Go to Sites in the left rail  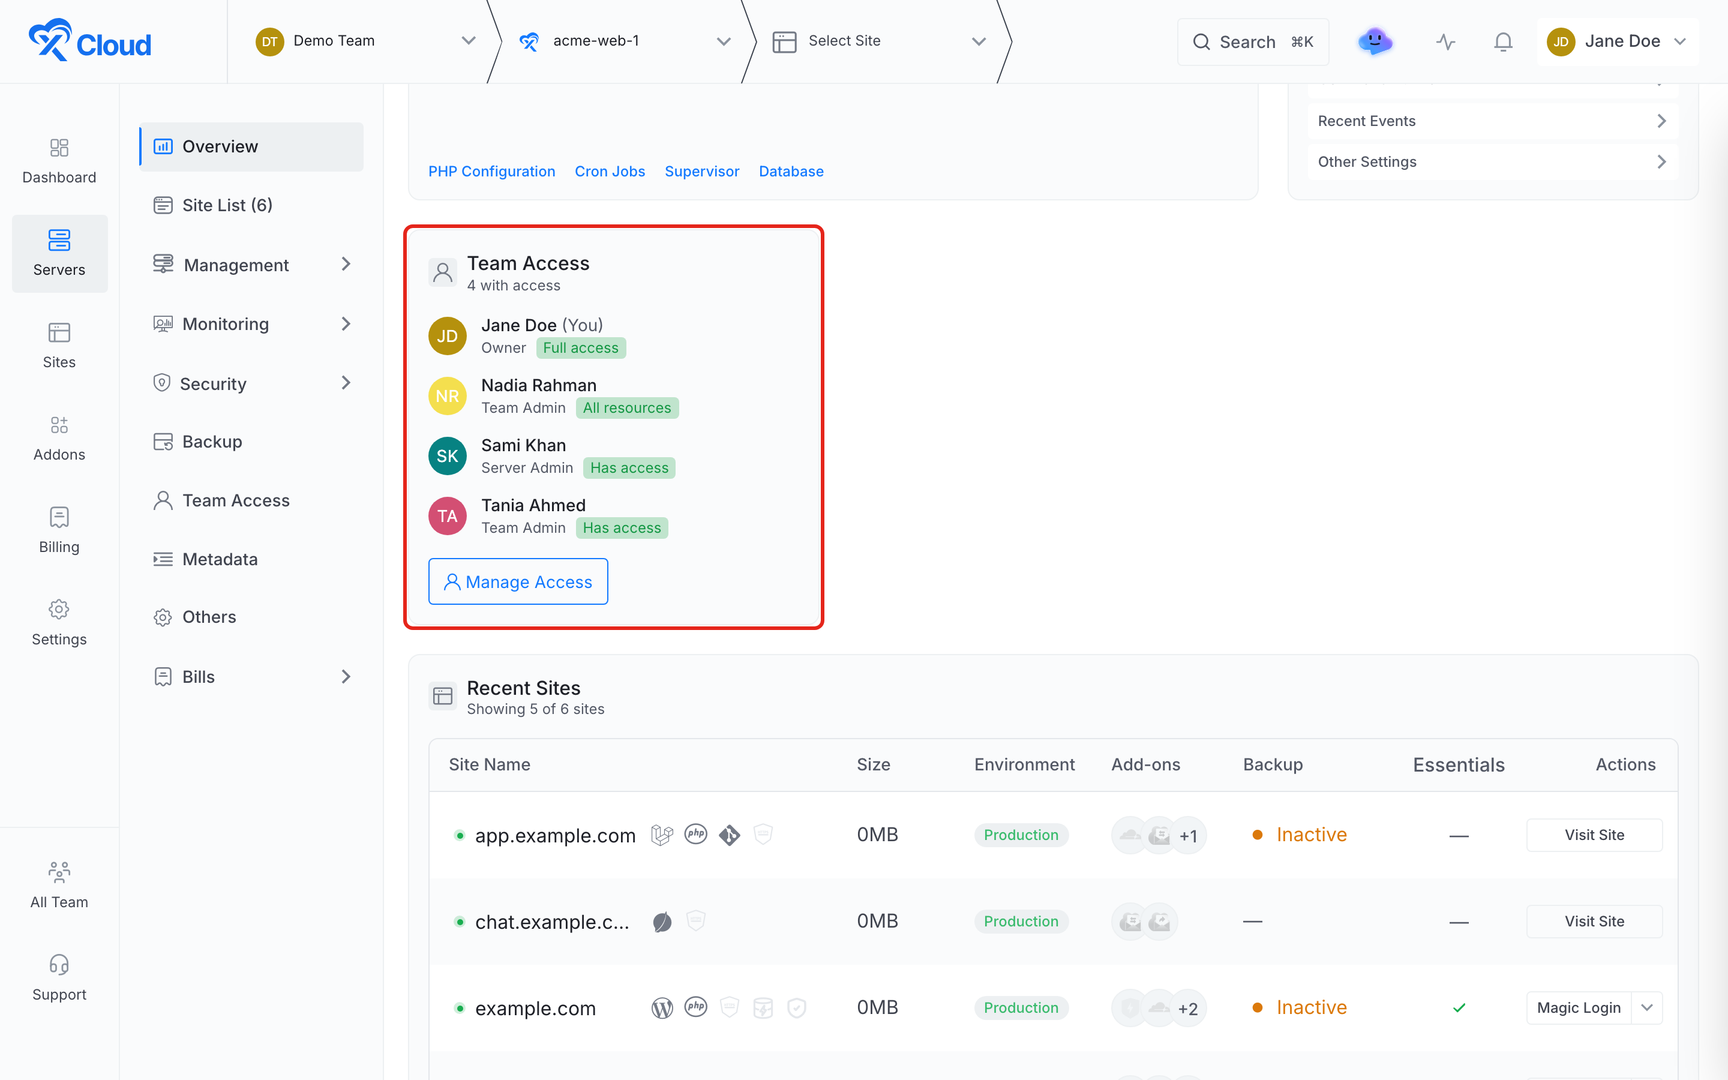pyautogui.click(x=59, y=346)
